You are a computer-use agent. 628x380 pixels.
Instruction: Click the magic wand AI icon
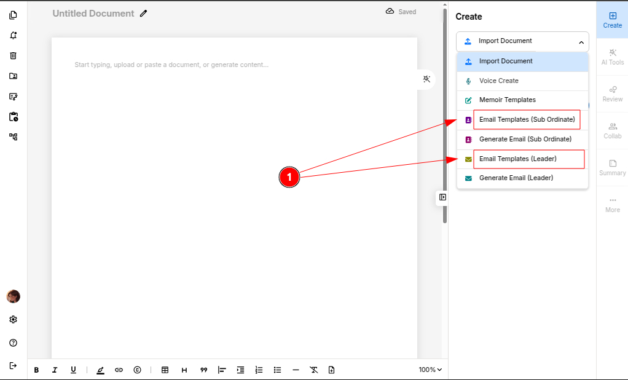(x=426, y=79)
